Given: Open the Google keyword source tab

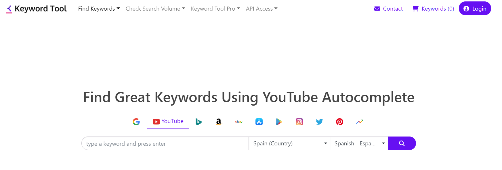Looking at the screenshot, I should (136, 122).
